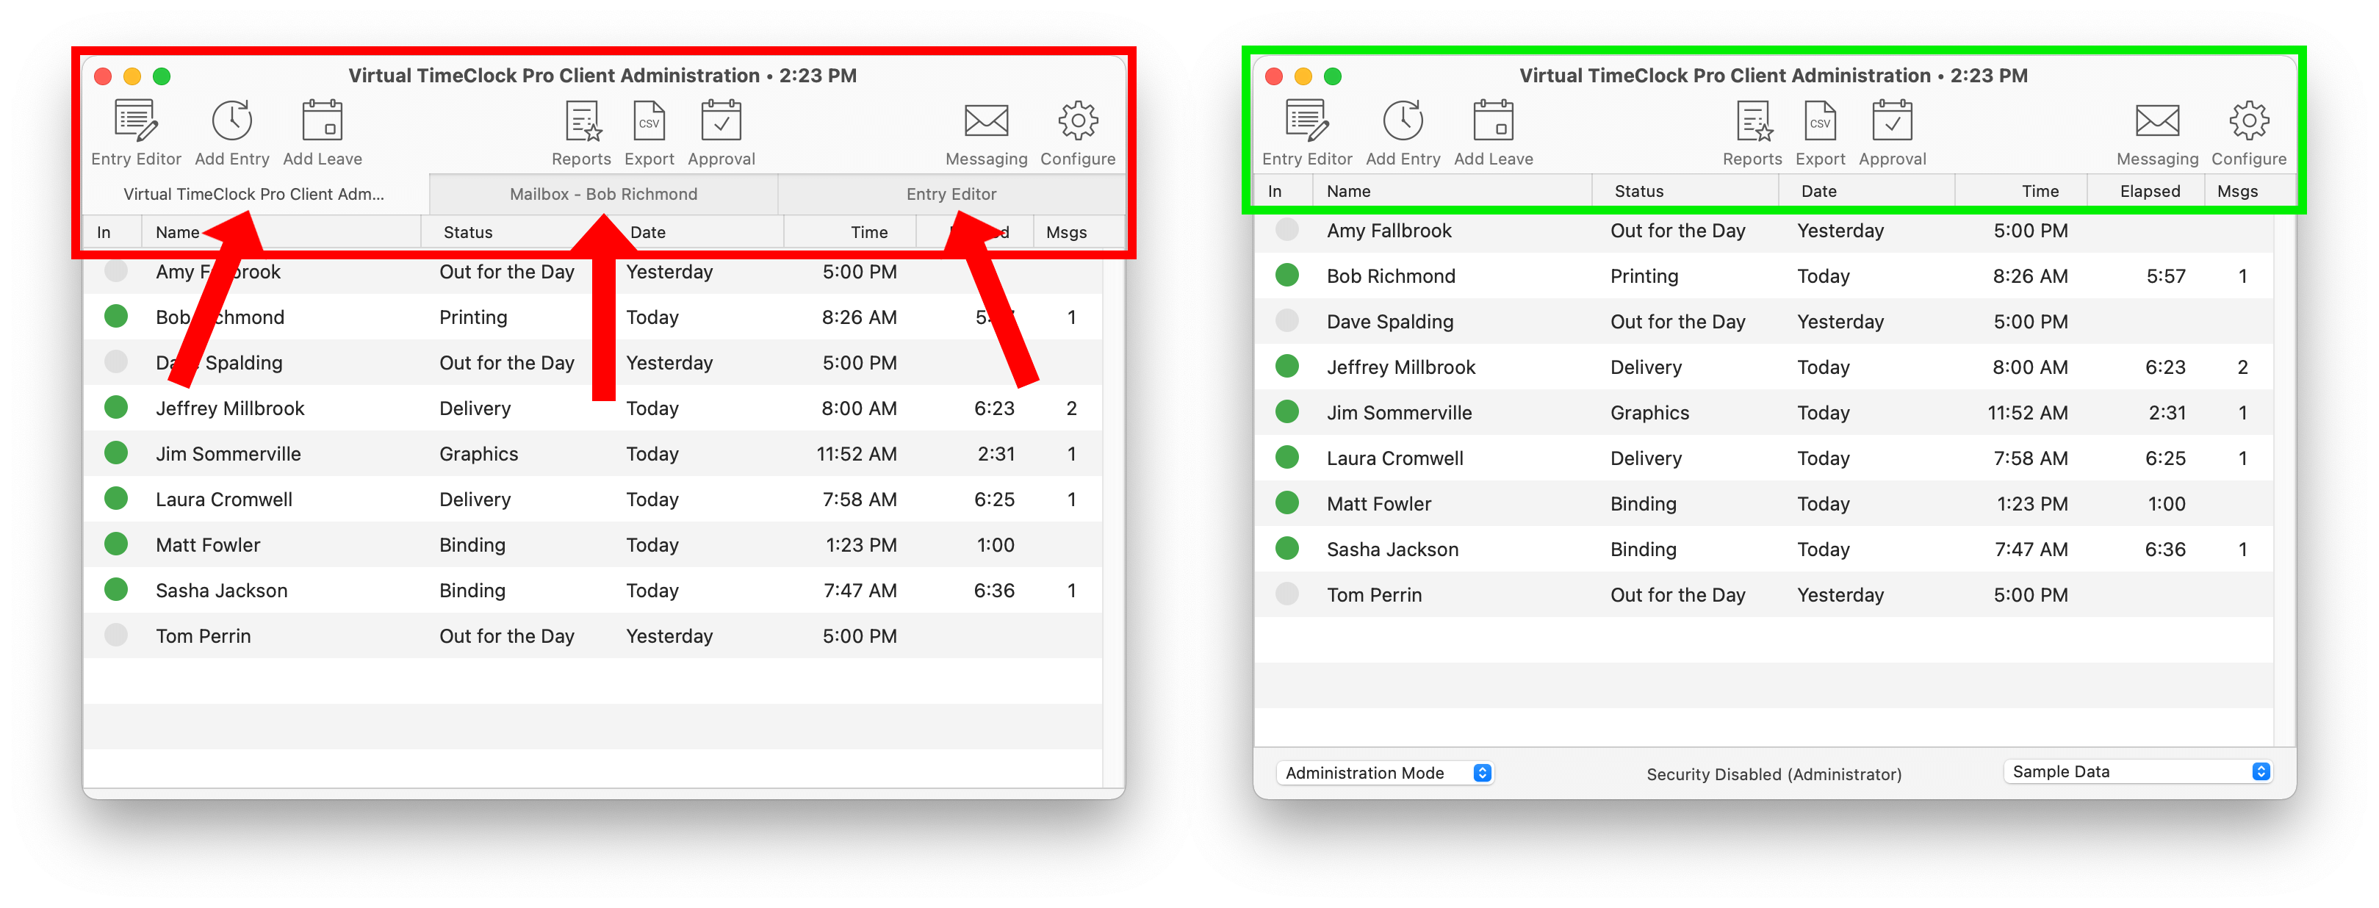Open Approval icon in left window

point(721,121)
